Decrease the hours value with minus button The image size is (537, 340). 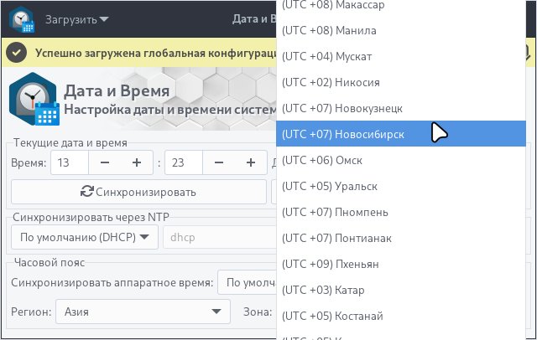[x=105, y=162]
